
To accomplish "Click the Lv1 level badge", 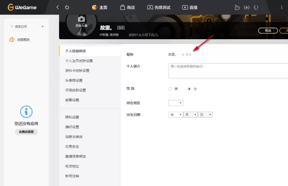I will point(121,28).
